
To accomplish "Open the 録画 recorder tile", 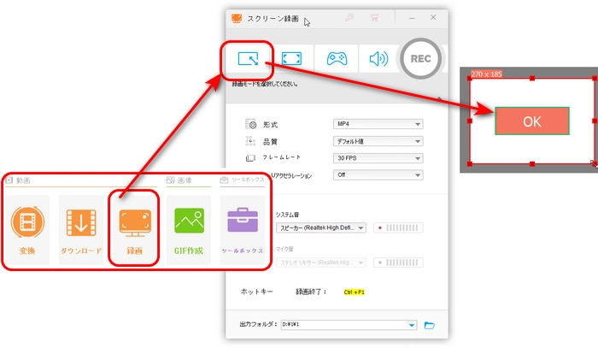I will click(x=134, y=229).
